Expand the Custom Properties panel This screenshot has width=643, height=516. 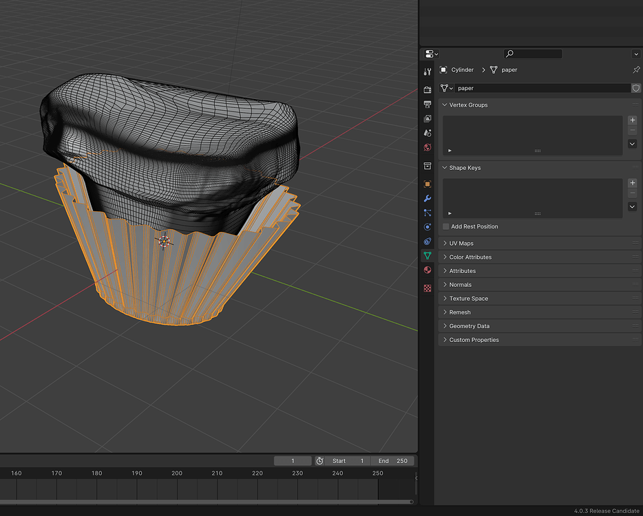445,340
